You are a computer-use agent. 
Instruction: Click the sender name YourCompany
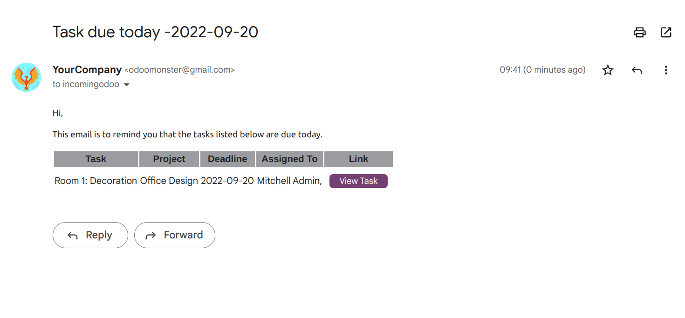coord(87,70)
